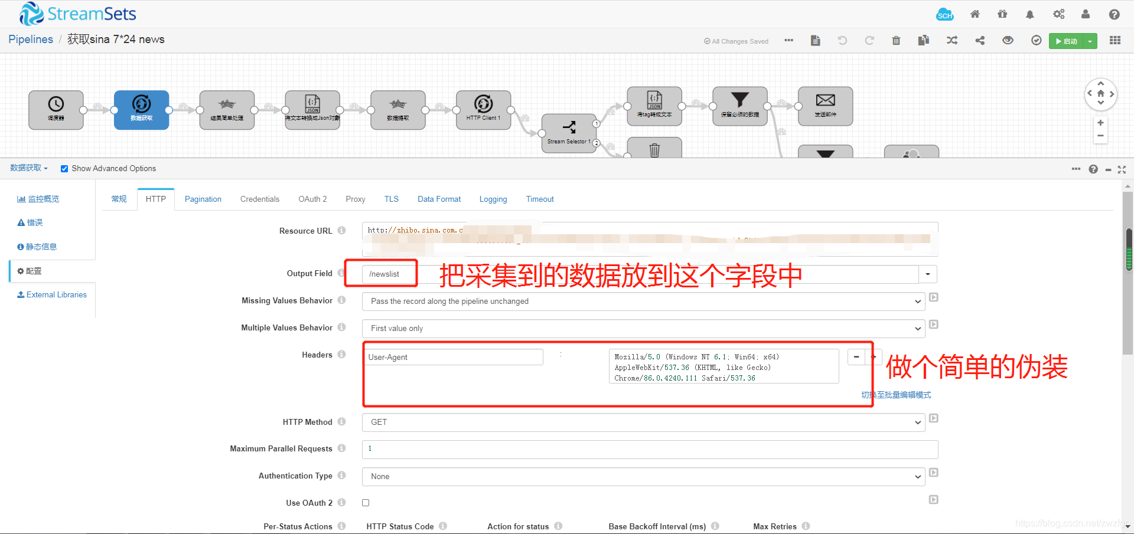The width and height of the screenshot is (1134, 534).
Task: Validate the pipeline checkmark icon
Action: (x=1037, y=41)
